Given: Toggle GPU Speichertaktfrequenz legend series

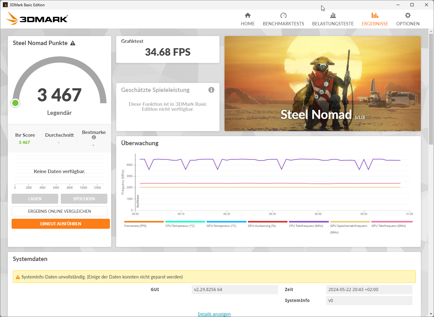Looking at the screenshot, I should (x=350, y=227).
